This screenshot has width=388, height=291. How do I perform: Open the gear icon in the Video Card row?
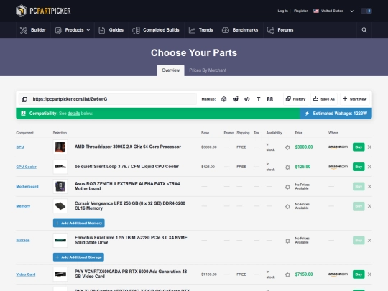click(x=287, y=274)
